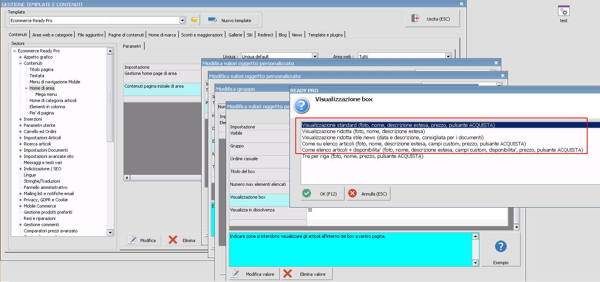Expand the Indicizzazione / SEO node
Image resolution: width=600 pixels, height=282 pixels.
click(x=20, y=169)
